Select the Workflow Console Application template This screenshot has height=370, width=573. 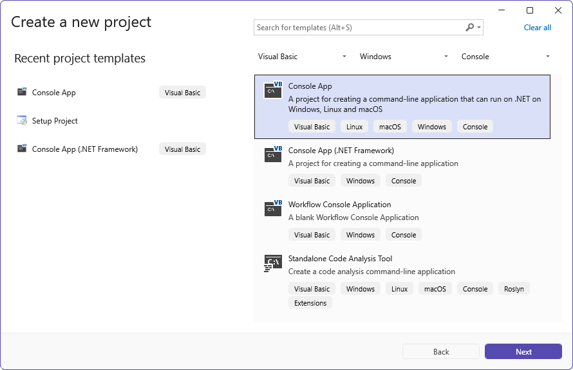coord(402,220)
